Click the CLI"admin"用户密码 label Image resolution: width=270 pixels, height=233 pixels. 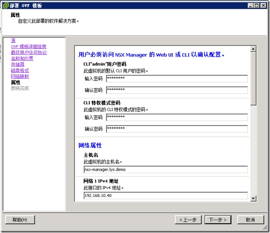105,64
